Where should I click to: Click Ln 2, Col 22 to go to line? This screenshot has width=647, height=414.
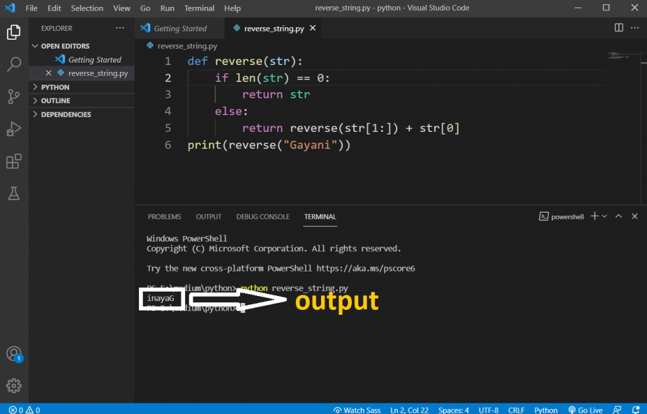coord(409,410)
